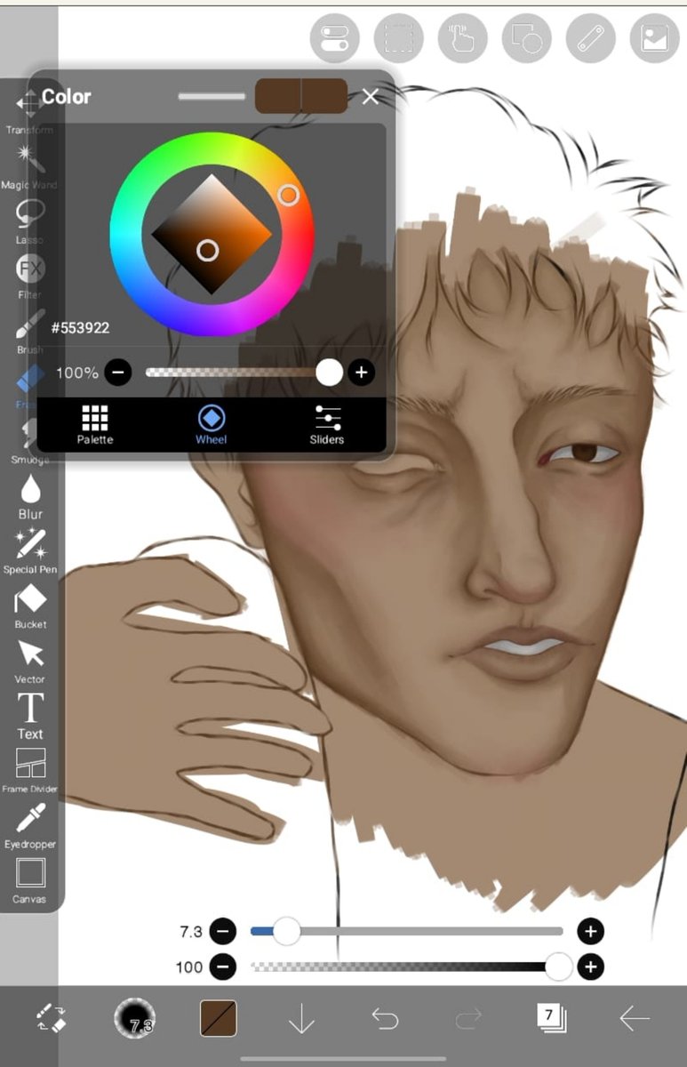Screen dimensions: 687x1067
Task: Click the 7.3 brush thickness value
Action: [x=191, y=932]
